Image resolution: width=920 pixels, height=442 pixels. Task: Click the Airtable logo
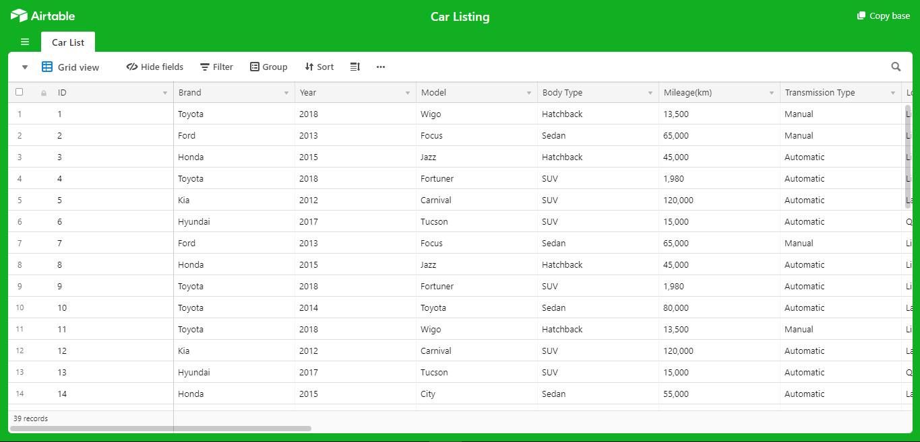coord(42,15)
